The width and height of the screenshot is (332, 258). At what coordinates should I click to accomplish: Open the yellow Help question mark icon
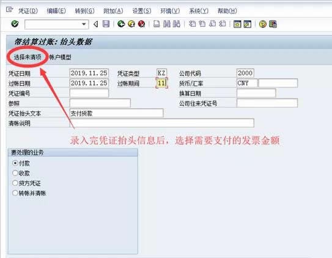coord(262,24)
